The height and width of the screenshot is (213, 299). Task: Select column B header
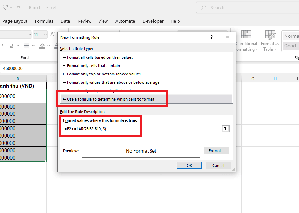pyautogui.click(x=18, y=79)
